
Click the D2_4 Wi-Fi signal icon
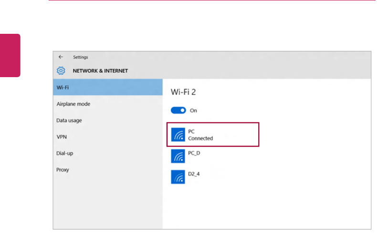tap(178, 177)
